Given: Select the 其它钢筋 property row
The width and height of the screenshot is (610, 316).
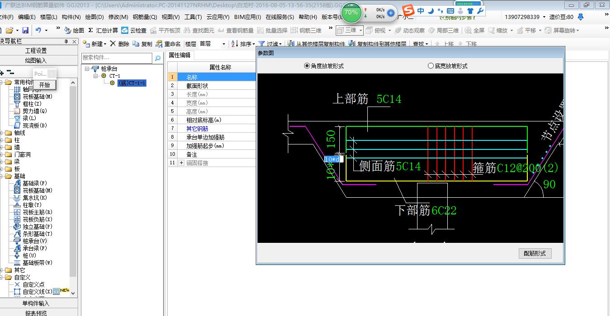Looking at the screenshot, I should [197, 129].
